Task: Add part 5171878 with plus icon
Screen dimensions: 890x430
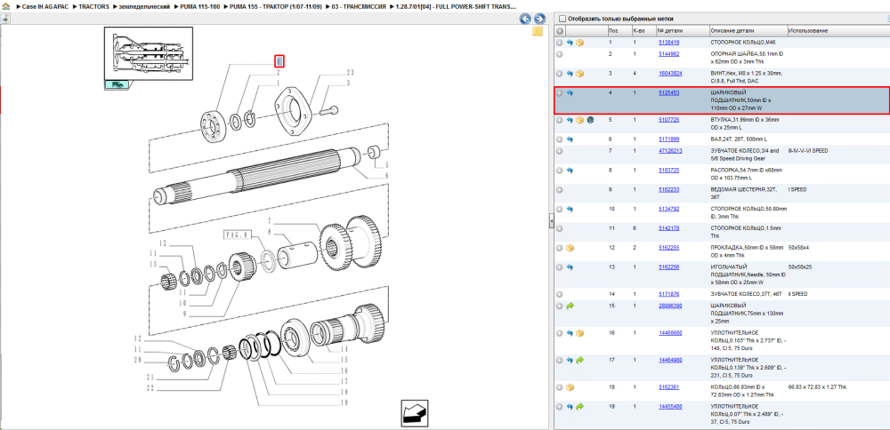Action: pos(559,295)
